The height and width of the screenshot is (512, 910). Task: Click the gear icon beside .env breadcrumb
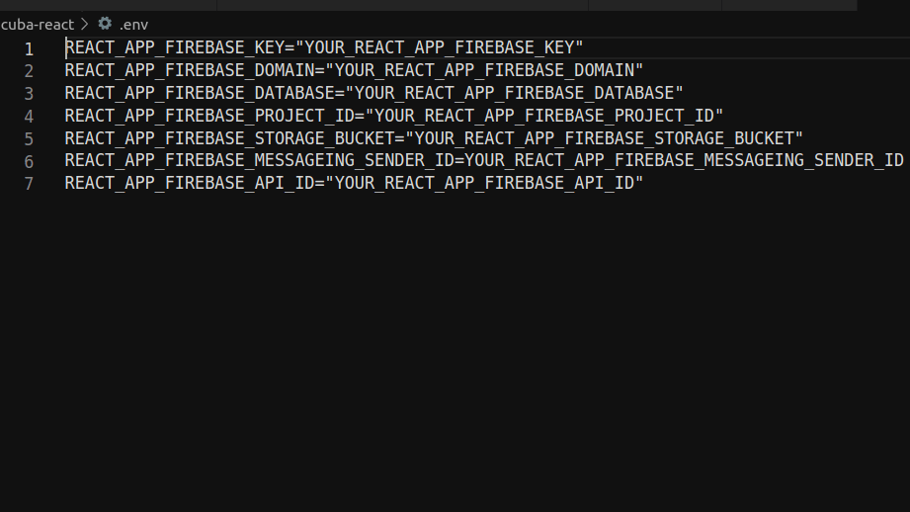[105, 24]
